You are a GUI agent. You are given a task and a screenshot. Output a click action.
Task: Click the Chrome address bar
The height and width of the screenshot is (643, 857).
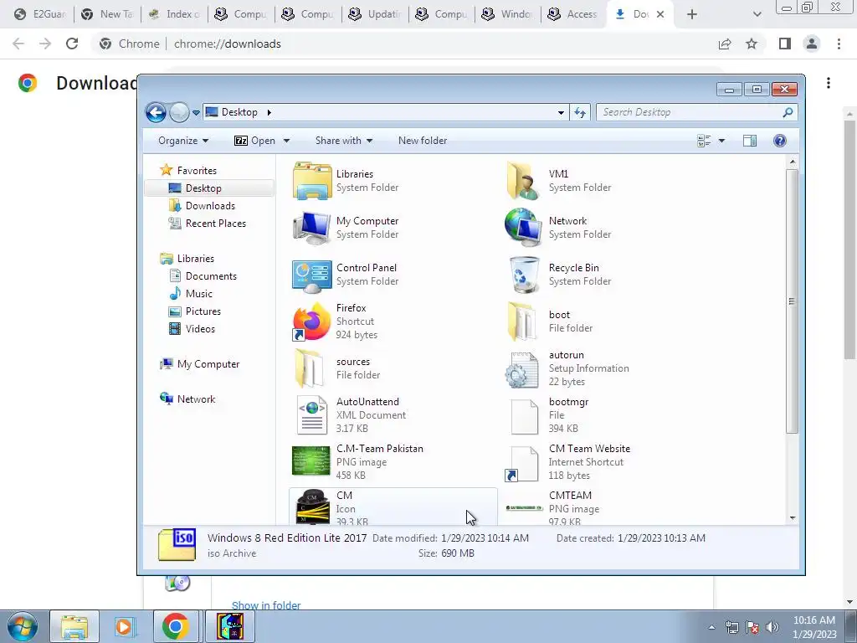click(404, 44)
